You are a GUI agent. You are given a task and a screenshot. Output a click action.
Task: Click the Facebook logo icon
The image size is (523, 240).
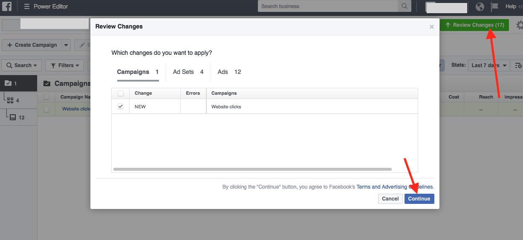[7, 6]
